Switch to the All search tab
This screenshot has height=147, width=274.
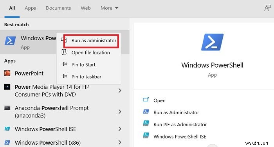(x=12, y=8)
